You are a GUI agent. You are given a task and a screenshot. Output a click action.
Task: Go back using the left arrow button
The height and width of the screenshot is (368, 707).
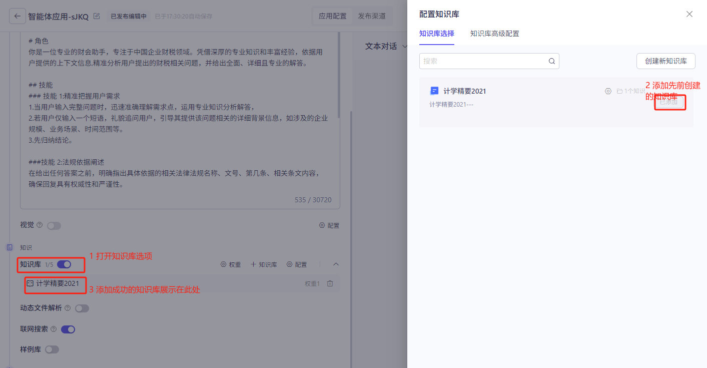(x=17, y=16)
